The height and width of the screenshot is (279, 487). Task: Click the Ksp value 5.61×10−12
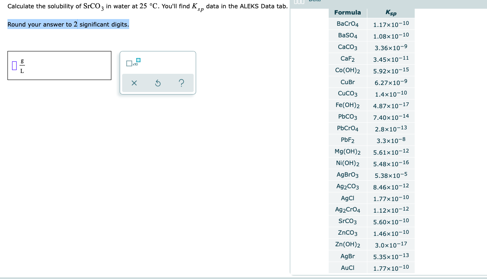pos(391,152)
